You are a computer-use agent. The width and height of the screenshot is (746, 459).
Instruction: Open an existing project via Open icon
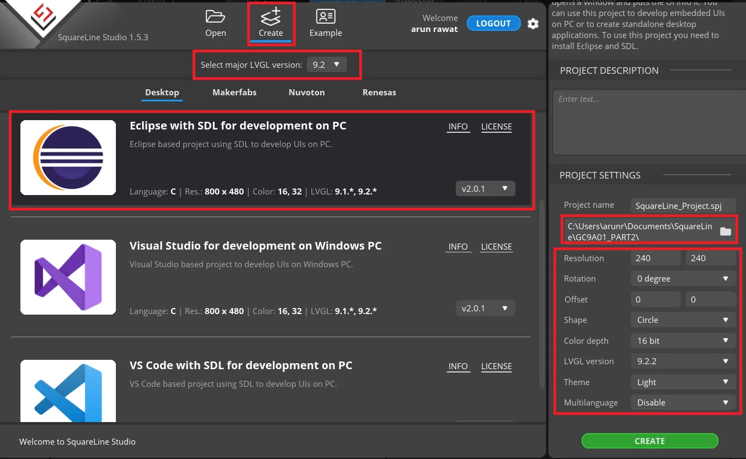215,23
